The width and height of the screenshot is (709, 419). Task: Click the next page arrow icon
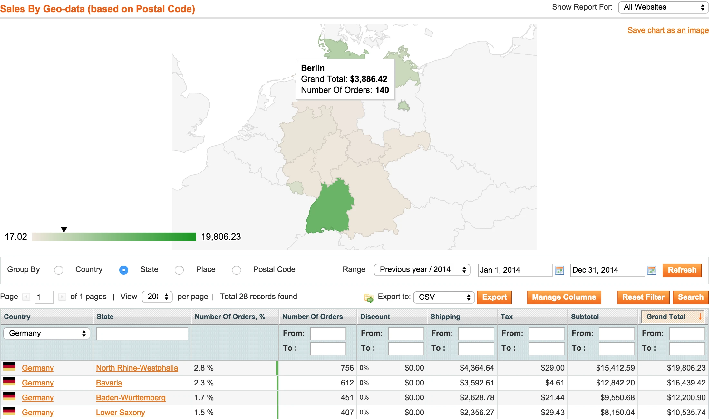point(62,297)
